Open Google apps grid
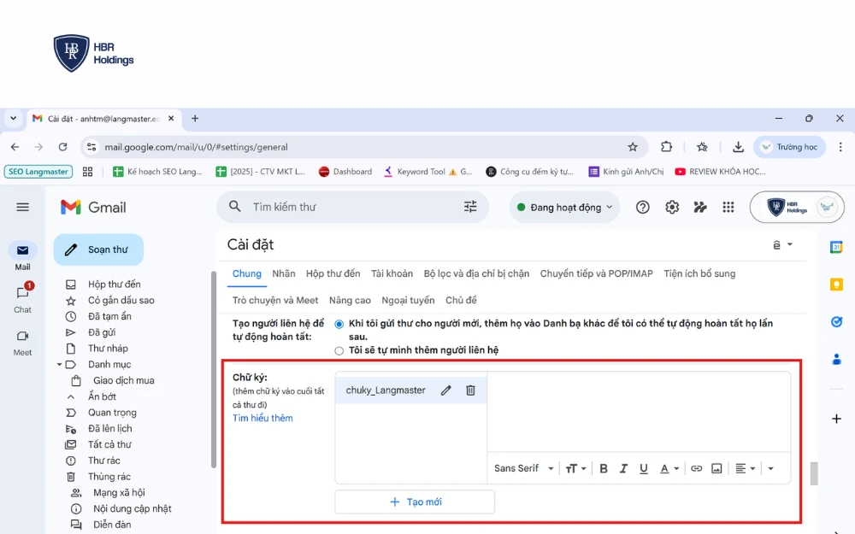Screen dimensions: 855x534 pyautogui.click(x=728, y=207)
